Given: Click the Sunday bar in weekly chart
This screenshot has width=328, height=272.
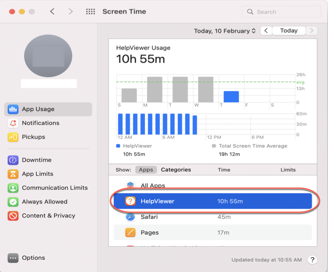Looking at the screenshot, I should pos(129,95).
